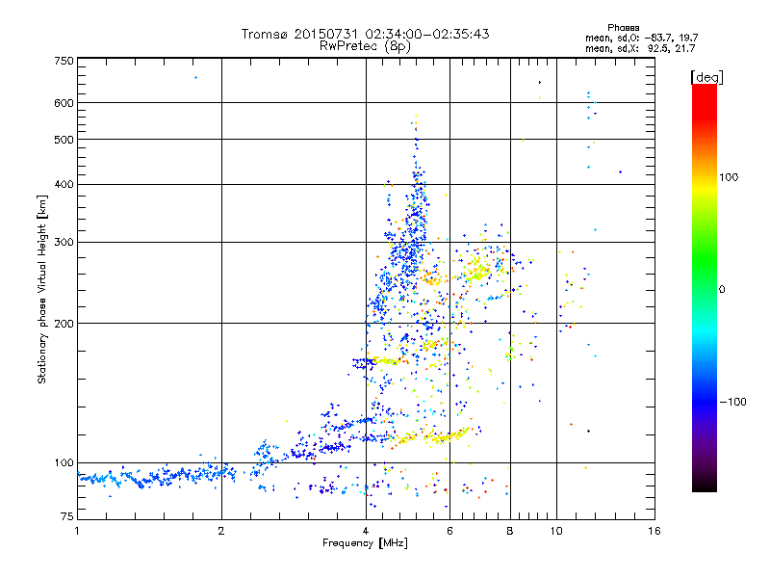Click the x-axis label '2'
Screen dimensions: 770x578
(221, 531)
